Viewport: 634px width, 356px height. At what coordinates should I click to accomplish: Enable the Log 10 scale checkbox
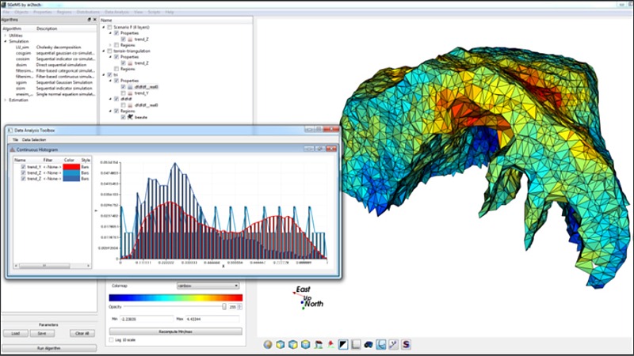[110, 339]
